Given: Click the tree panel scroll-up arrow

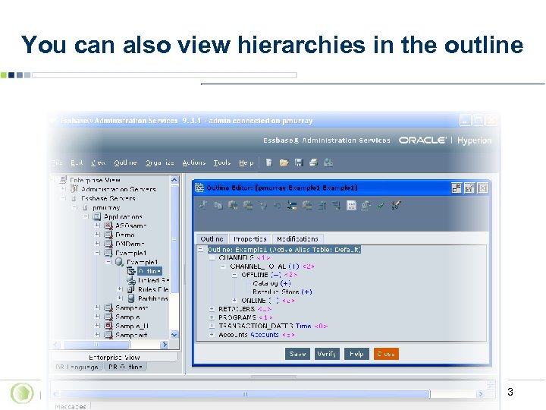Looking at the screenshot, I should pyautogui.click(x=174, y=180).
